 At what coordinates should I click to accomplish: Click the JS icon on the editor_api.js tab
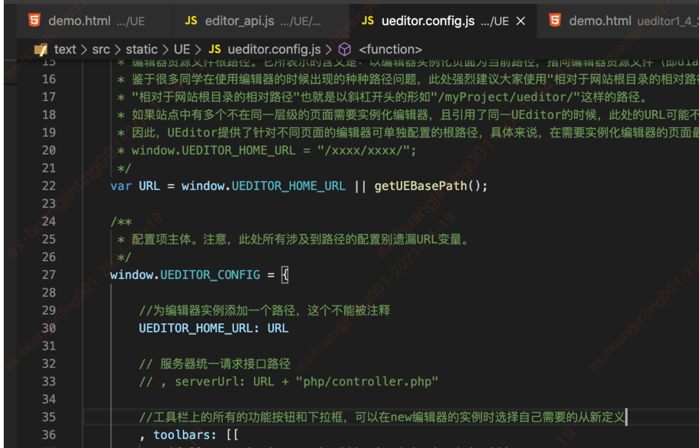[x=191, y=20]
